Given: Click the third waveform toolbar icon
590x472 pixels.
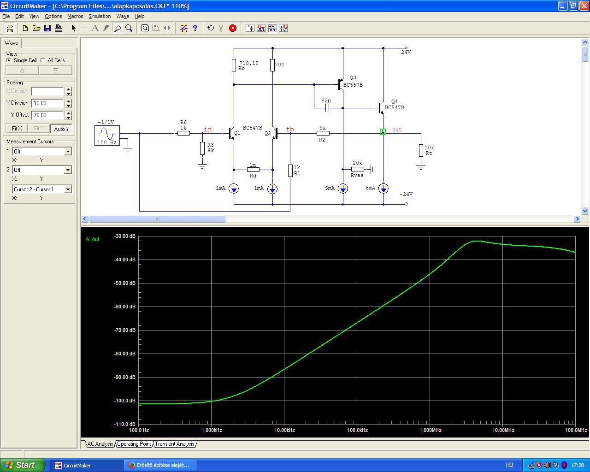Looking at the screenshot, I should pyautogui.click(x=272, y=28).
